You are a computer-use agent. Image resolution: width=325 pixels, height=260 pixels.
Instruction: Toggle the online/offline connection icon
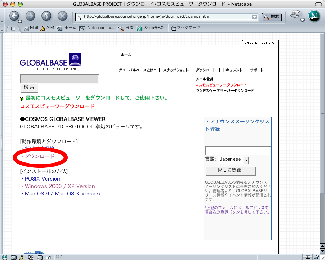click(x=307, y=257)
